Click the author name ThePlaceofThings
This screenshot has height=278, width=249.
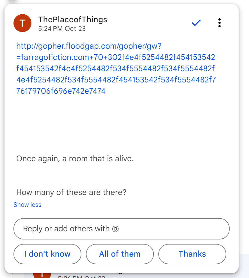[x=73, y=20]
